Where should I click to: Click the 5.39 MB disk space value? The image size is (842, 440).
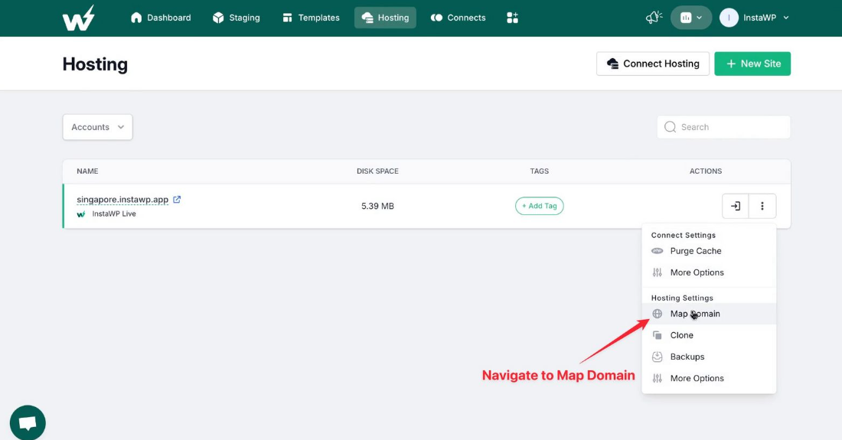pos(377,206)
